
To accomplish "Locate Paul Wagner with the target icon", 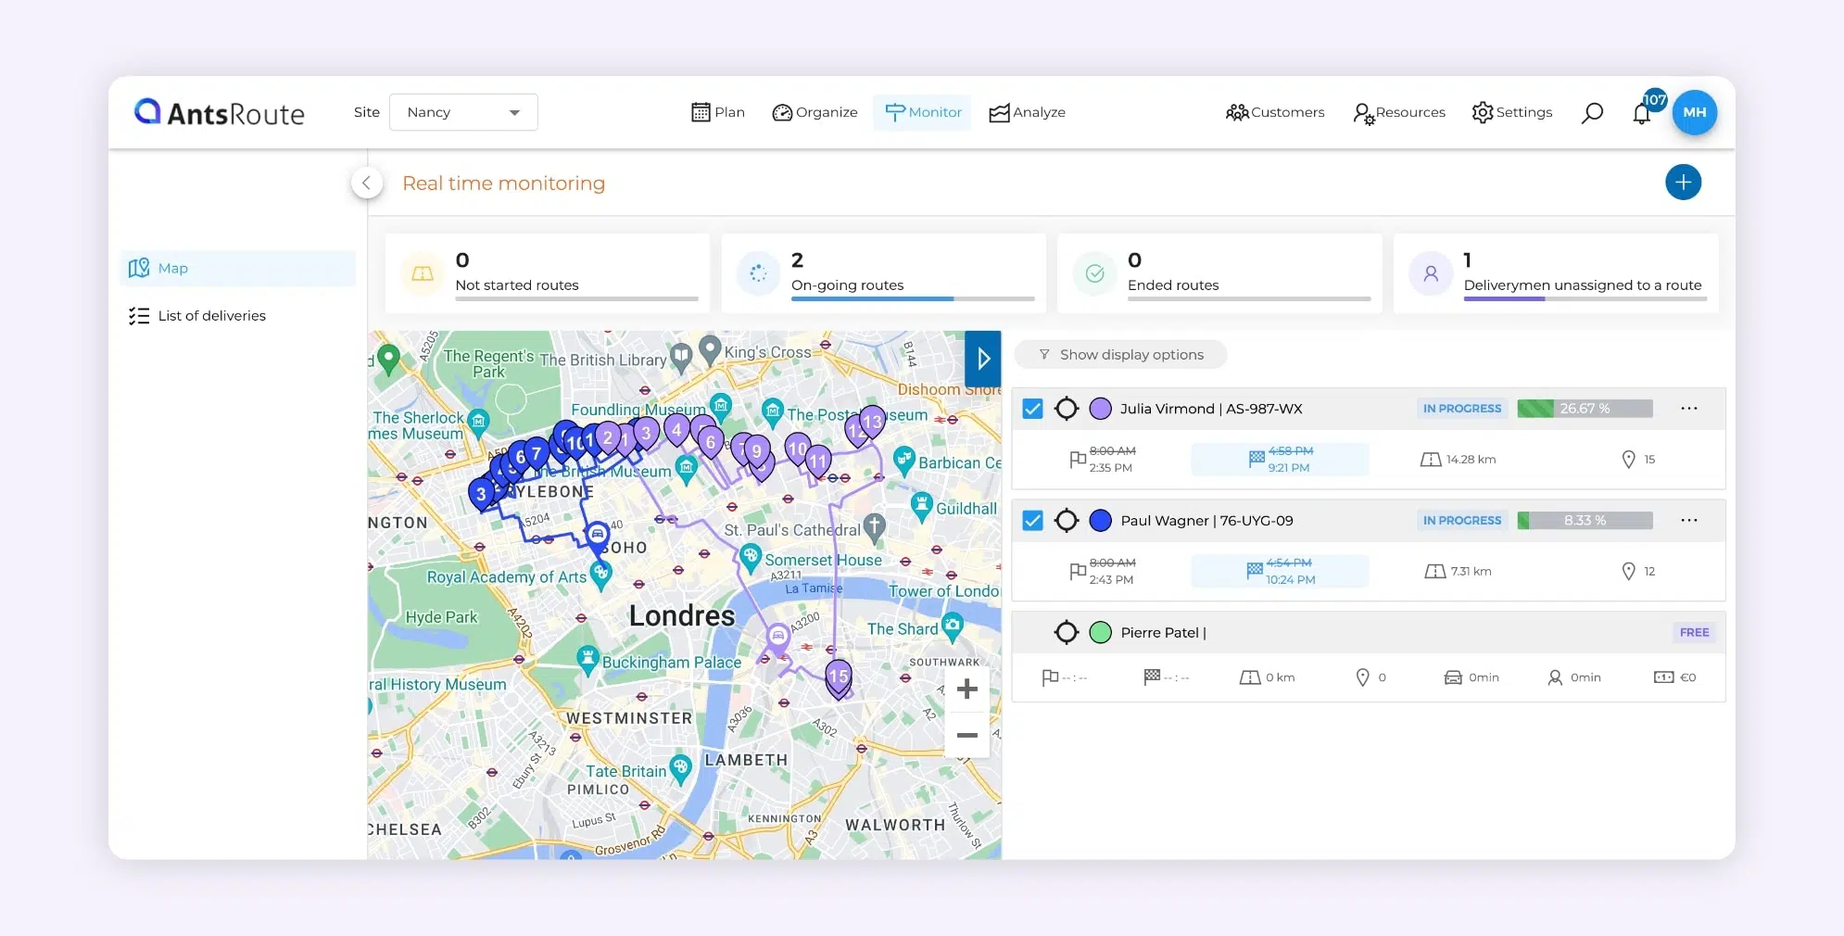I will (x=1067, y=521).
